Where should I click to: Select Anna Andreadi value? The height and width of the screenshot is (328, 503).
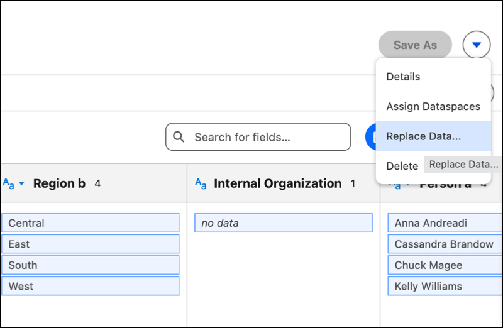point(445,223)
